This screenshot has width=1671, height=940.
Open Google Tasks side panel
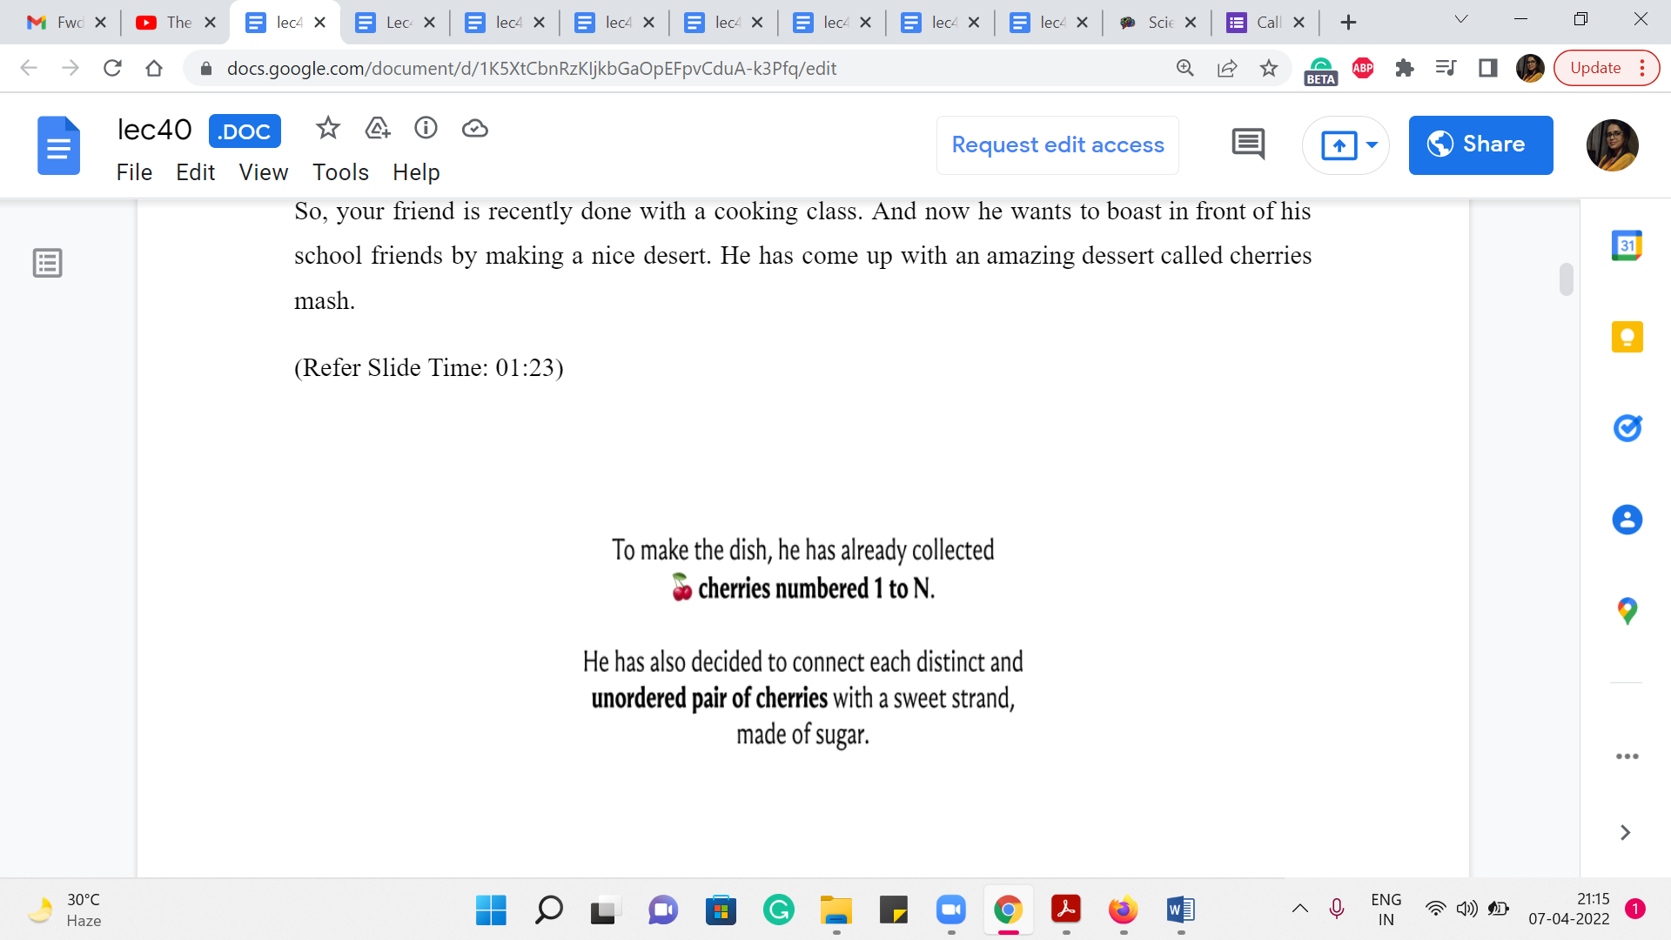click(1626, 428)
